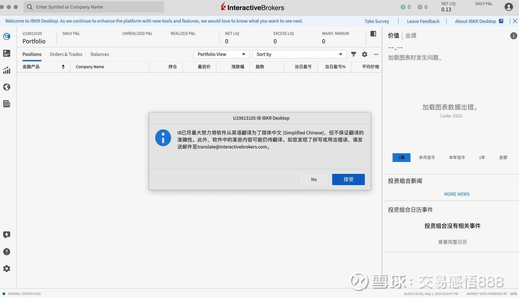Open the Discover globe icon in sidebar
This screenshot has width=519, height=298.
click(7, 87)
